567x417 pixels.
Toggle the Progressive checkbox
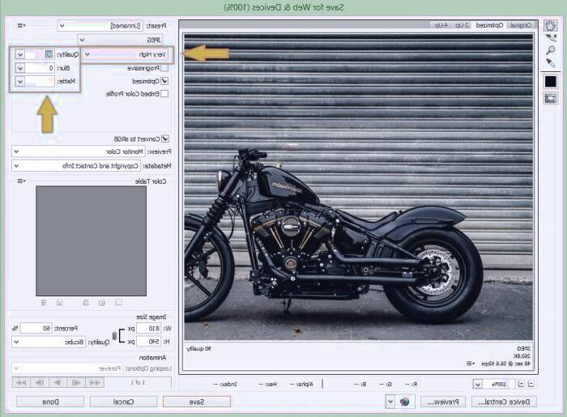point(164,68)
